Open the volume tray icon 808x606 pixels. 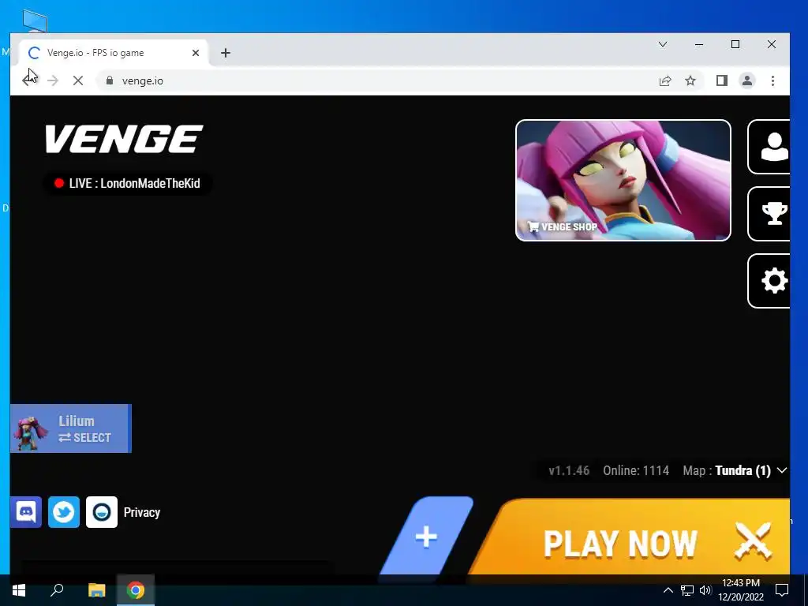click(705, 590)
